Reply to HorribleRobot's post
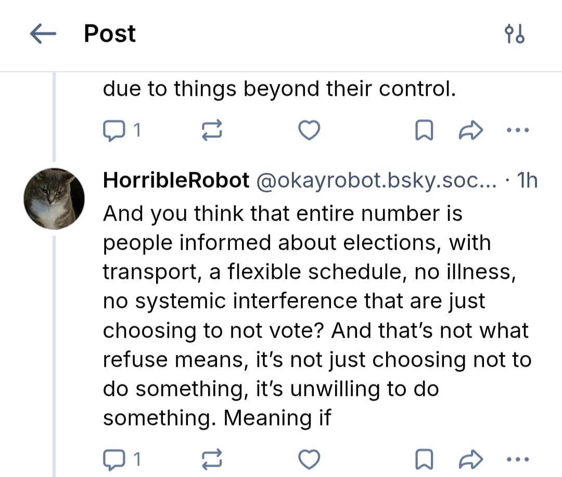 pos(113,459)
